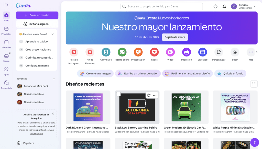Open step 2 Crea presentaciones
Image resolution: width=262 pixels, height=149 pixels.
[x=36, y=50]
